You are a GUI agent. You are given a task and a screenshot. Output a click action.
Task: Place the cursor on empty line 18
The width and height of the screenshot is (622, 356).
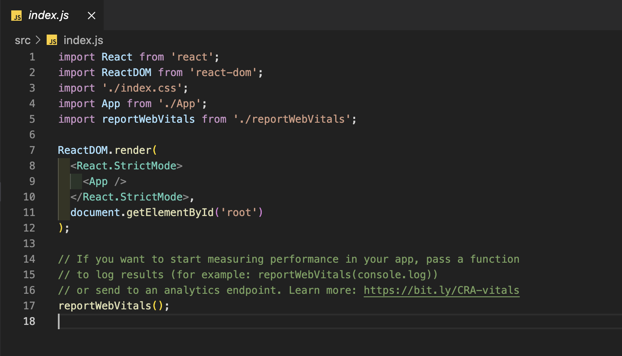click(x=340, y=321)
